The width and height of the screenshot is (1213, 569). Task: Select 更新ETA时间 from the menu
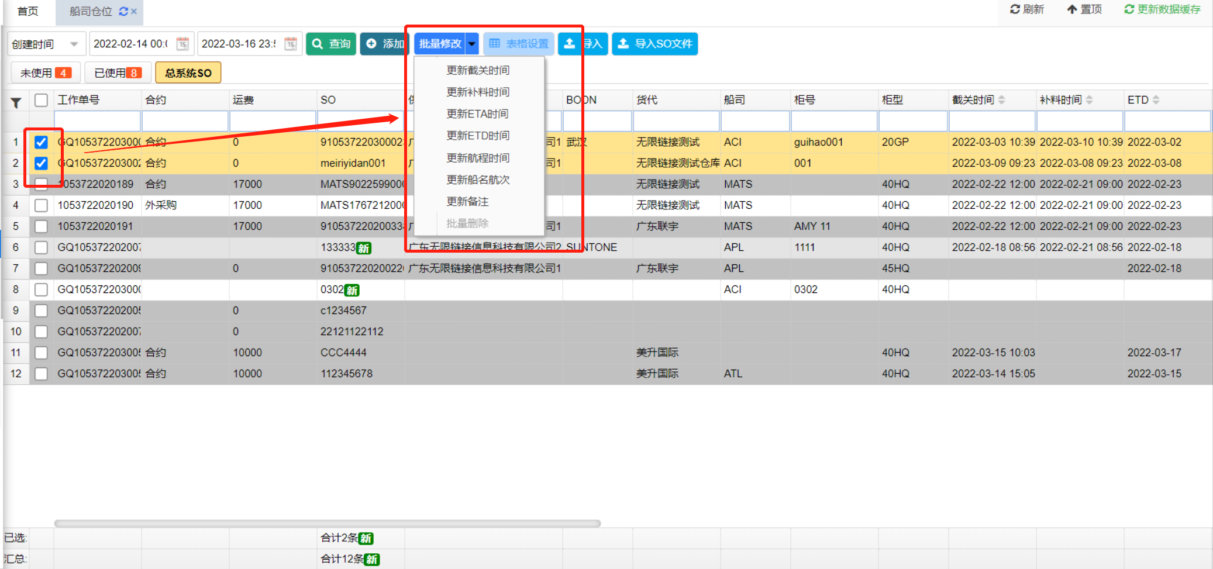tap(477, 114)
